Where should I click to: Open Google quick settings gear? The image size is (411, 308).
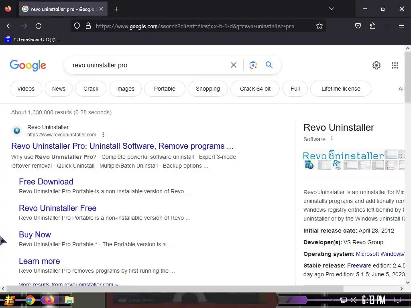click(376, 65)
